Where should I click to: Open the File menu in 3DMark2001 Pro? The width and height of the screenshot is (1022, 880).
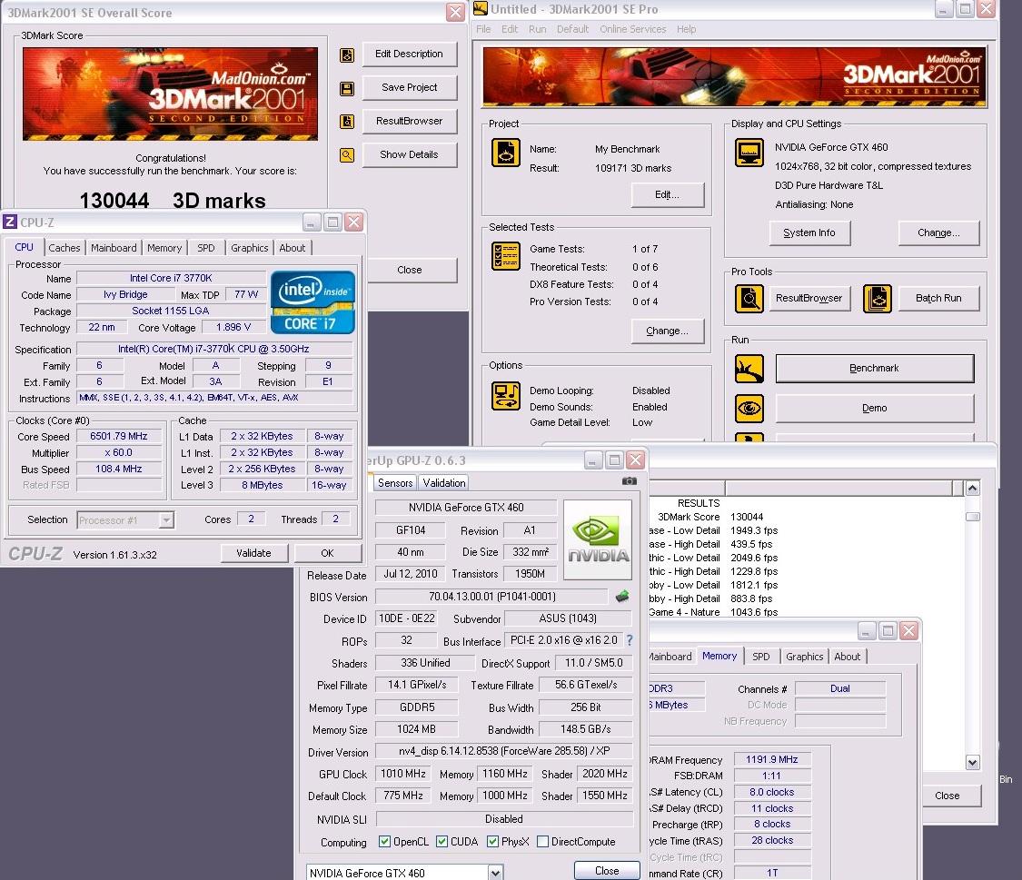483,29
